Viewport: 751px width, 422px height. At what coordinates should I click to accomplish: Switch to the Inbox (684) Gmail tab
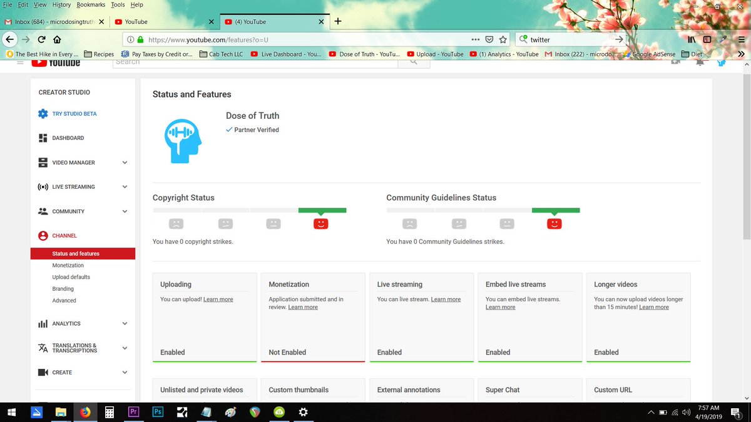pyautogui.click(x=55, y=21)
